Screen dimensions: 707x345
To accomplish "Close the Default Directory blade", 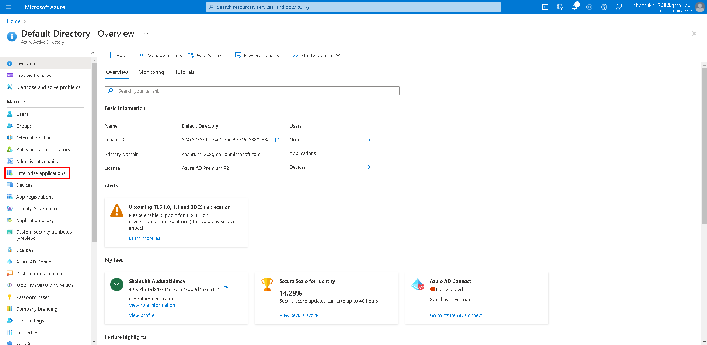I will click(694, 34).
